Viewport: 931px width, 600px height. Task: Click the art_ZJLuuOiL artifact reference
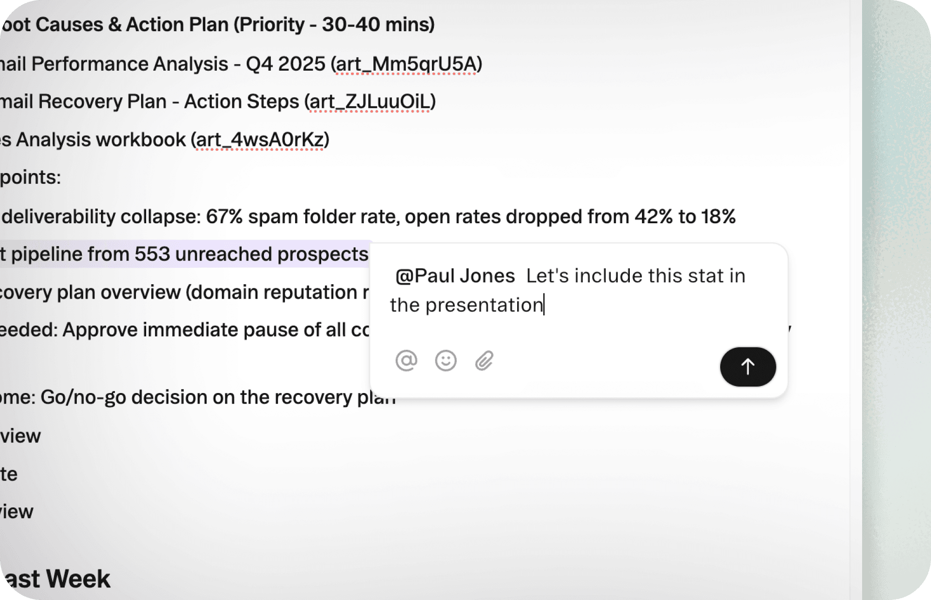click(370, 102)
